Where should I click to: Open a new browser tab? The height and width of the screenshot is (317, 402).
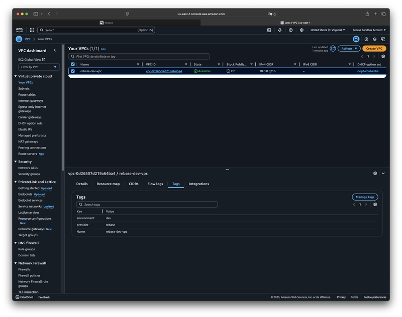pos(375,14)
